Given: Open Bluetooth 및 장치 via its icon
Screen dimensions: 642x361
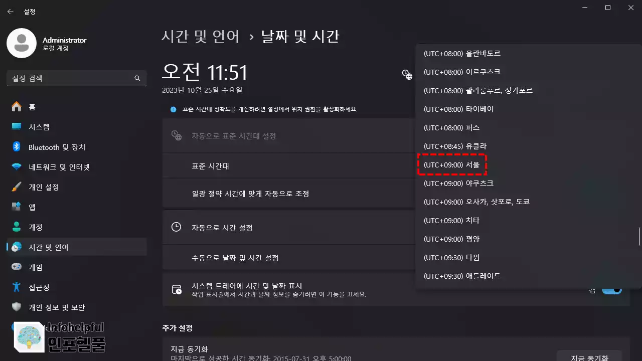Looking at the screenshot, I should pos(17,147).
